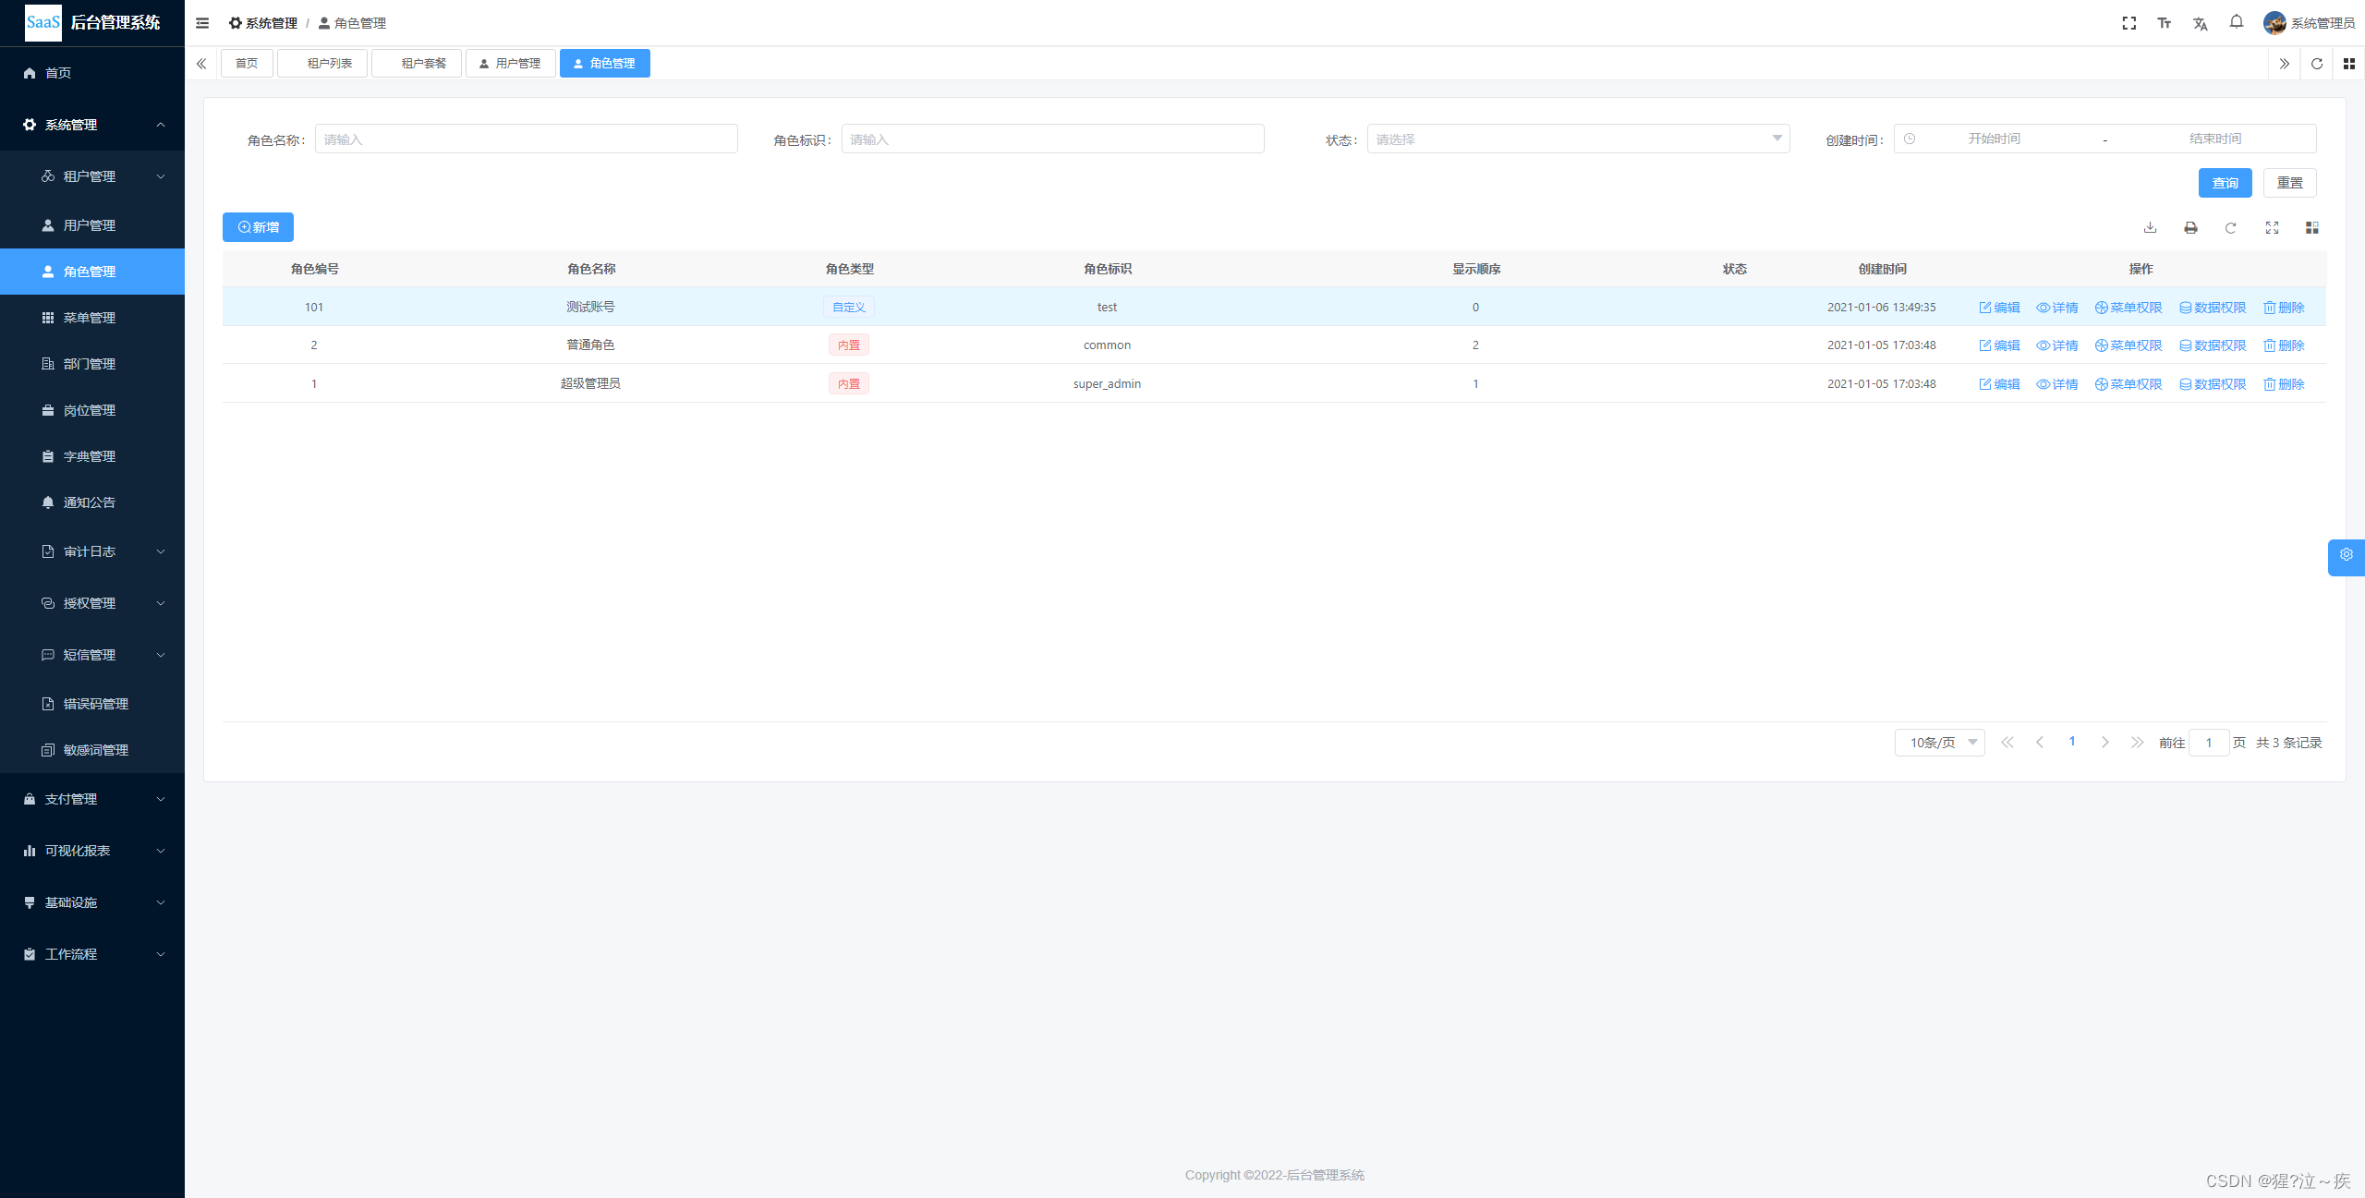The height and width of the screenshot is (1198, 2365).
Task: Click the download export icon above the table
Action: pyautogui.click(x=2150, y=227)
